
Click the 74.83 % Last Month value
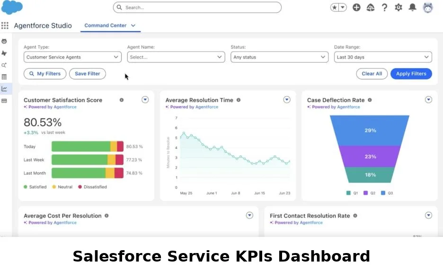(x=134, y=173)
